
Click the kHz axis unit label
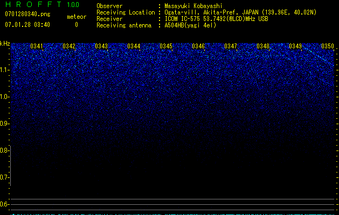[x=5, y=44]
